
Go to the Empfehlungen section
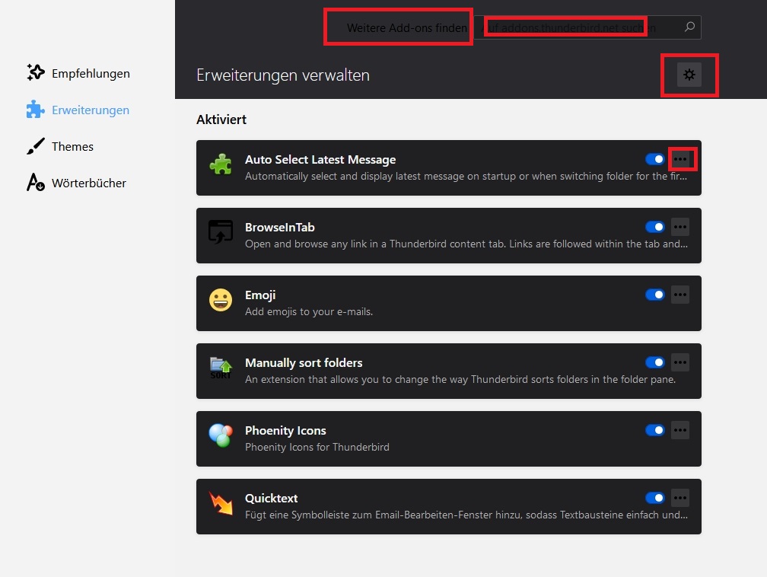pos(91,73)
